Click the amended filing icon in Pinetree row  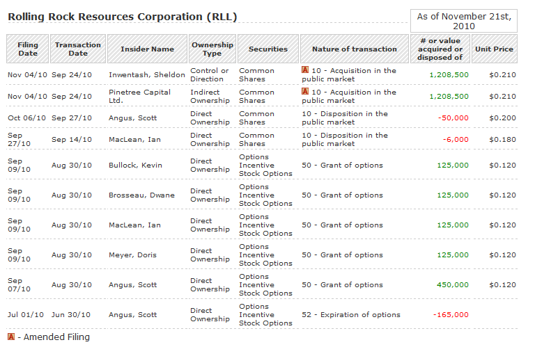(305, 92)
